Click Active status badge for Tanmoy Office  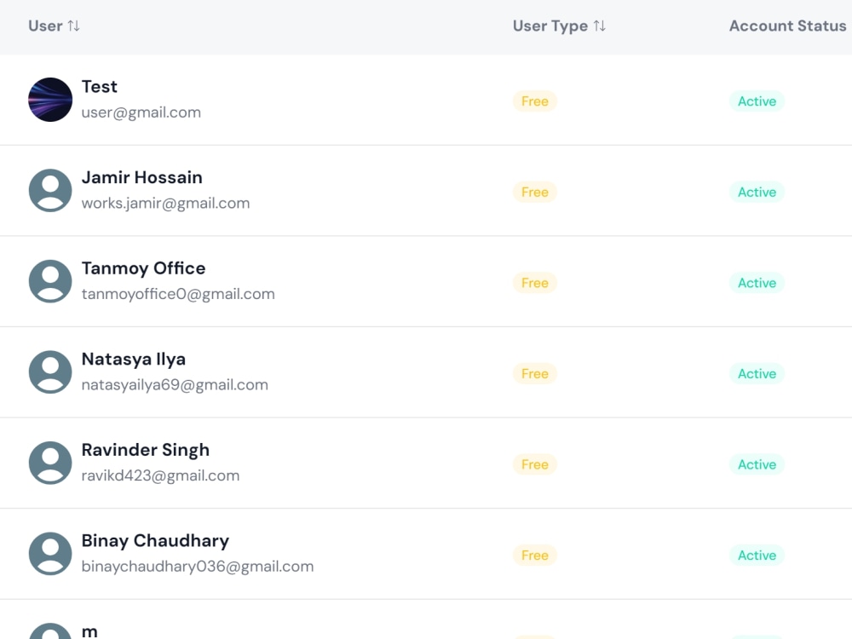pyautogui.click(x=757, y=283)
